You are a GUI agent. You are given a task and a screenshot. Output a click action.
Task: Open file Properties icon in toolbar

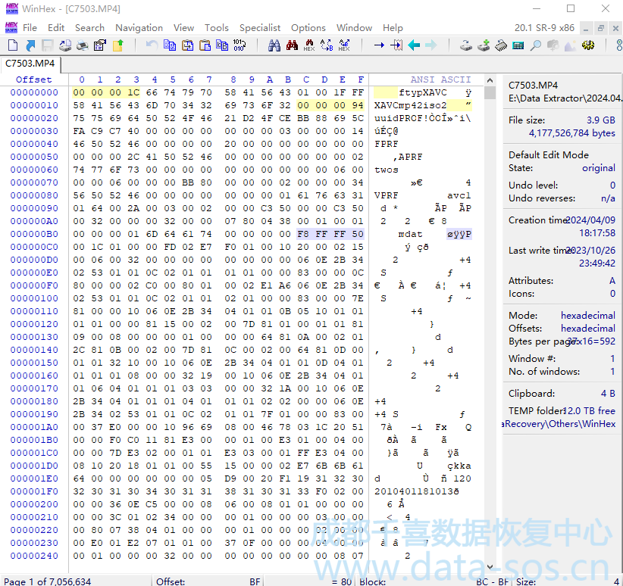click(x=99, y=45)
